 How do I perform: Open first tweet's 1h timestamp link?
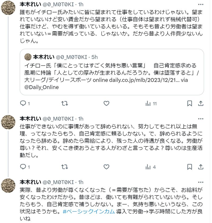pos(81,5)
